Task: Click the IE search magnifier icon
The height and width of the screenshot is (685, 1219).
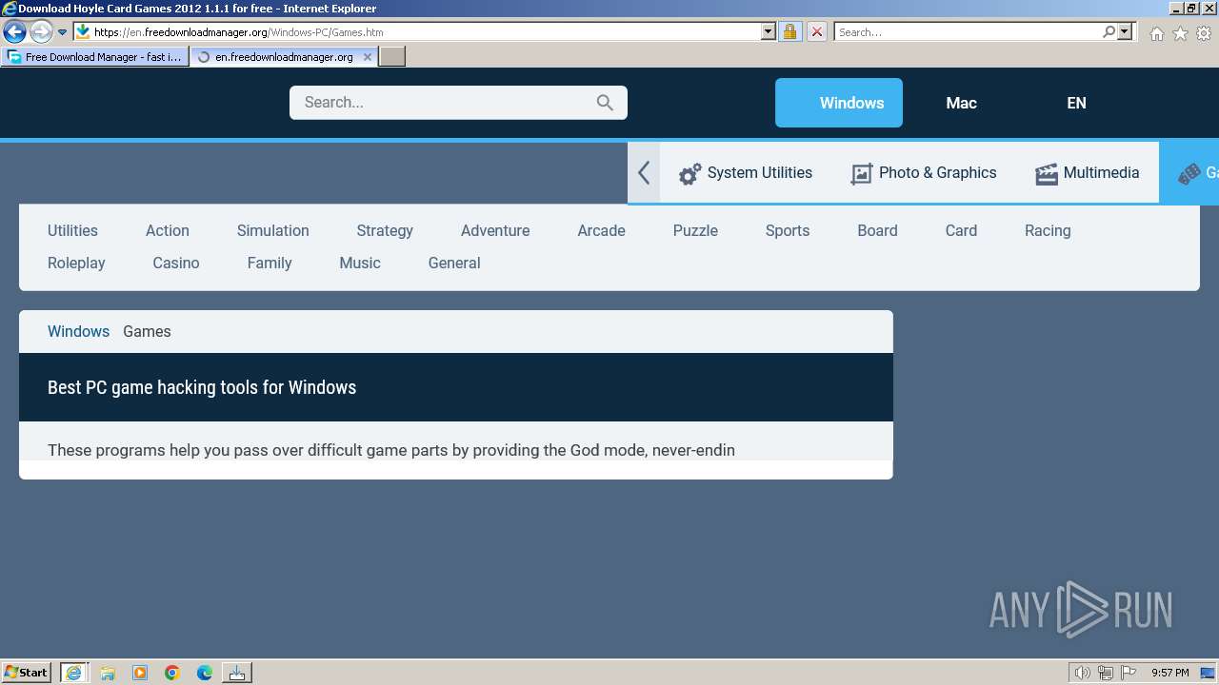Action: 1109,31
